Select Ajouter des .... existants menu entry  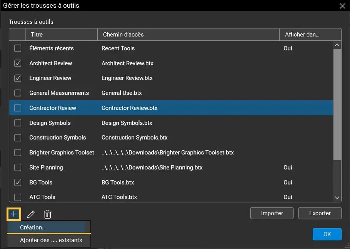point(48,240)
